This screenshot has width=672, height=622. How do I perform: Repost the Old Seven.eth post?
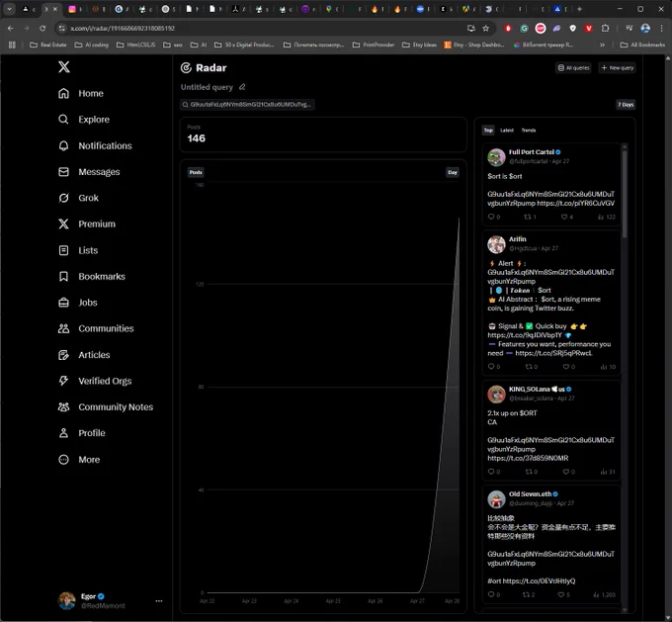click(x=529, y=594)
